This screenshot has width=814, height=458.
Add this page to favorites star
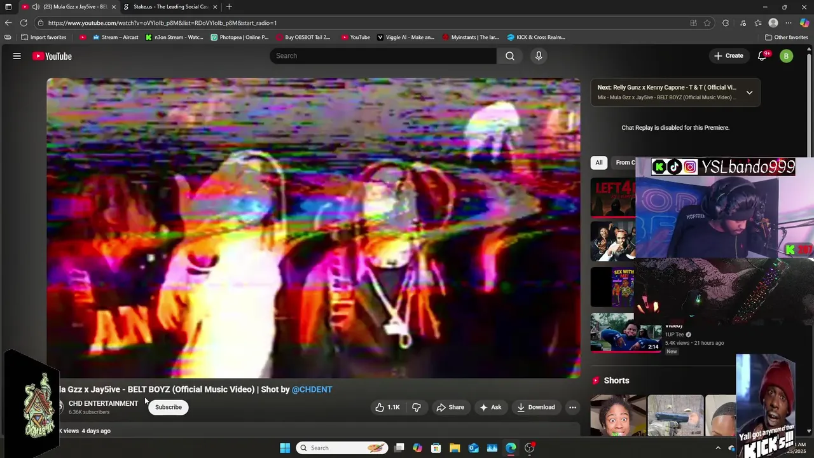pos(707,23)
